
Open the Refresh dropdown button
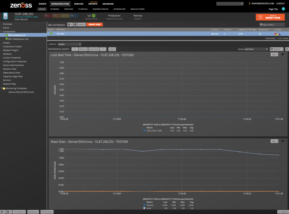[x=277, y=49]
